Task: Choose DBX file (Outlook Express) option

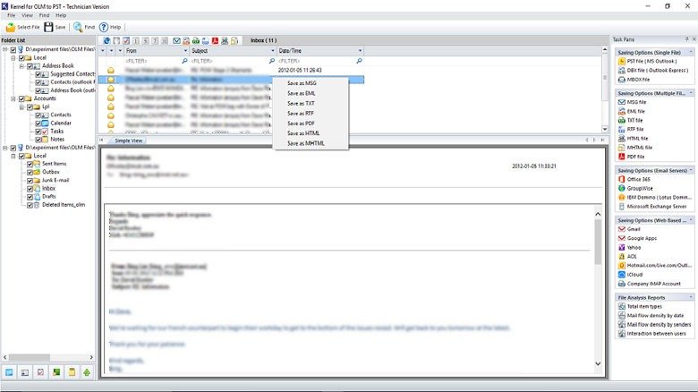Action: coord(653,71)
